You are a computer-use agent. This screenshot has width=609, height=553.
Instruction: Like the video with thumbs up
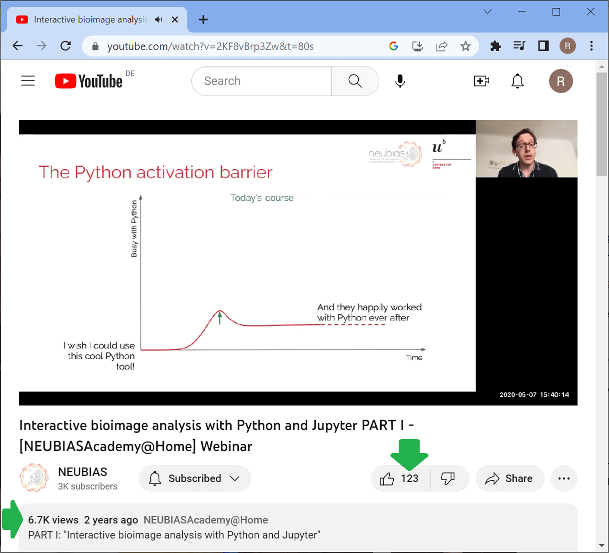tap(388, 479)
